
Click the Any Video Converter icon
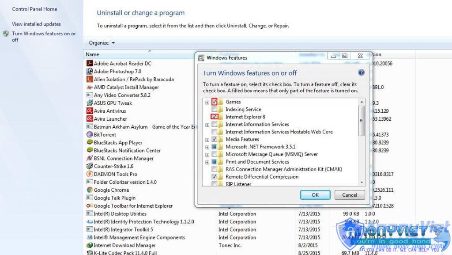tap(90, 95)
